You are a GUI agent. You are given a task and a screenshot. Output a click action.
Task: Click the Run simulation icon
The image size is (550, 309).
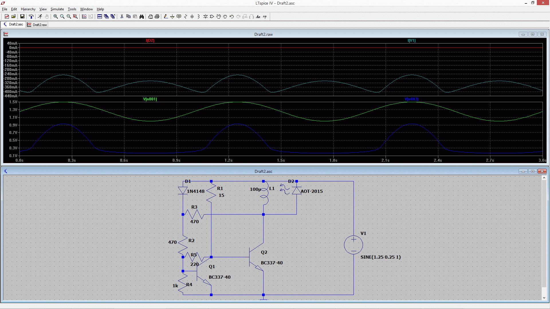click(x=40, y=17)
